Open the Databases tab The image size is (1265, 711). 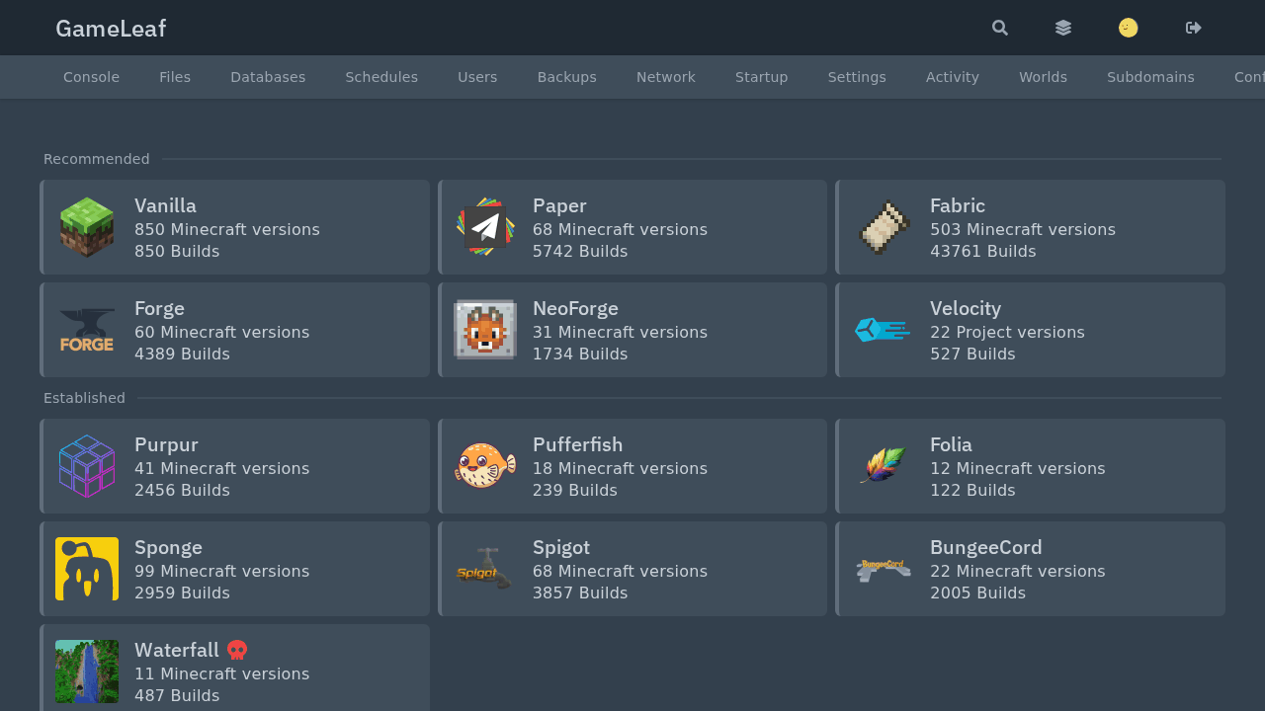(x=268, y=77)
